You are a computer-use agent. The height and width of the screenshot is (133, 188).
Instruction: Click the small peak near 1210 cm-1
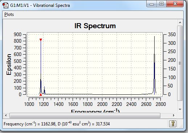coord(45,91)
